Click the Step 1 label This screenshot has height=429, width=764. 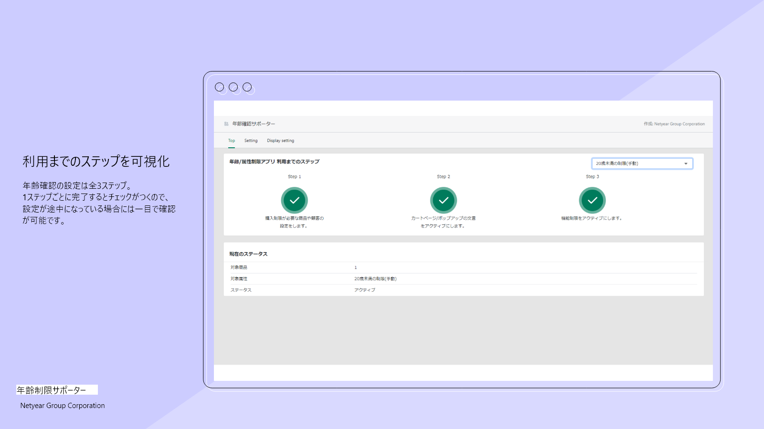click(x=295, y=177)
